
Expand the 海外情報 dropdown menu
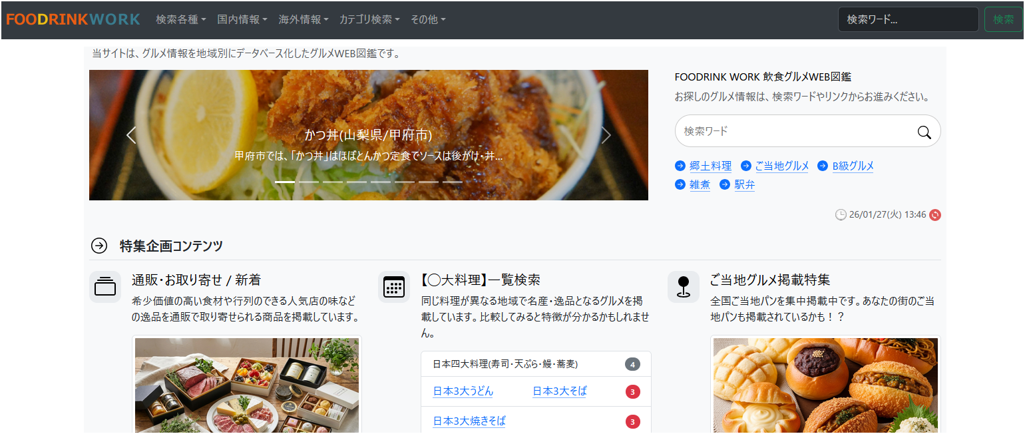pyautogui.click(x=304, y=19)
